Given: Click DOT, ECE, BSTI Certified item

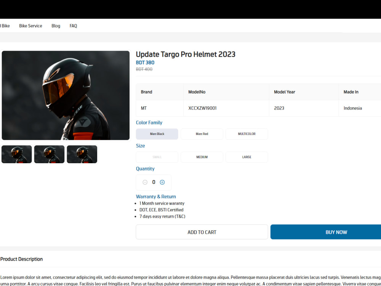Looking at the screenshot, I should 161,210.
